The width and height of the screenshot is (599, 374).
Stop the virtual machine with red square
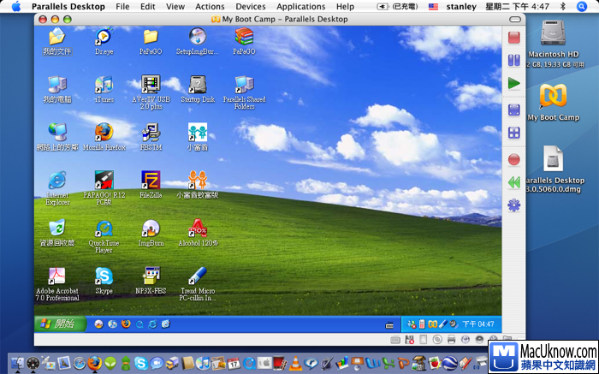tap(513, 37)
